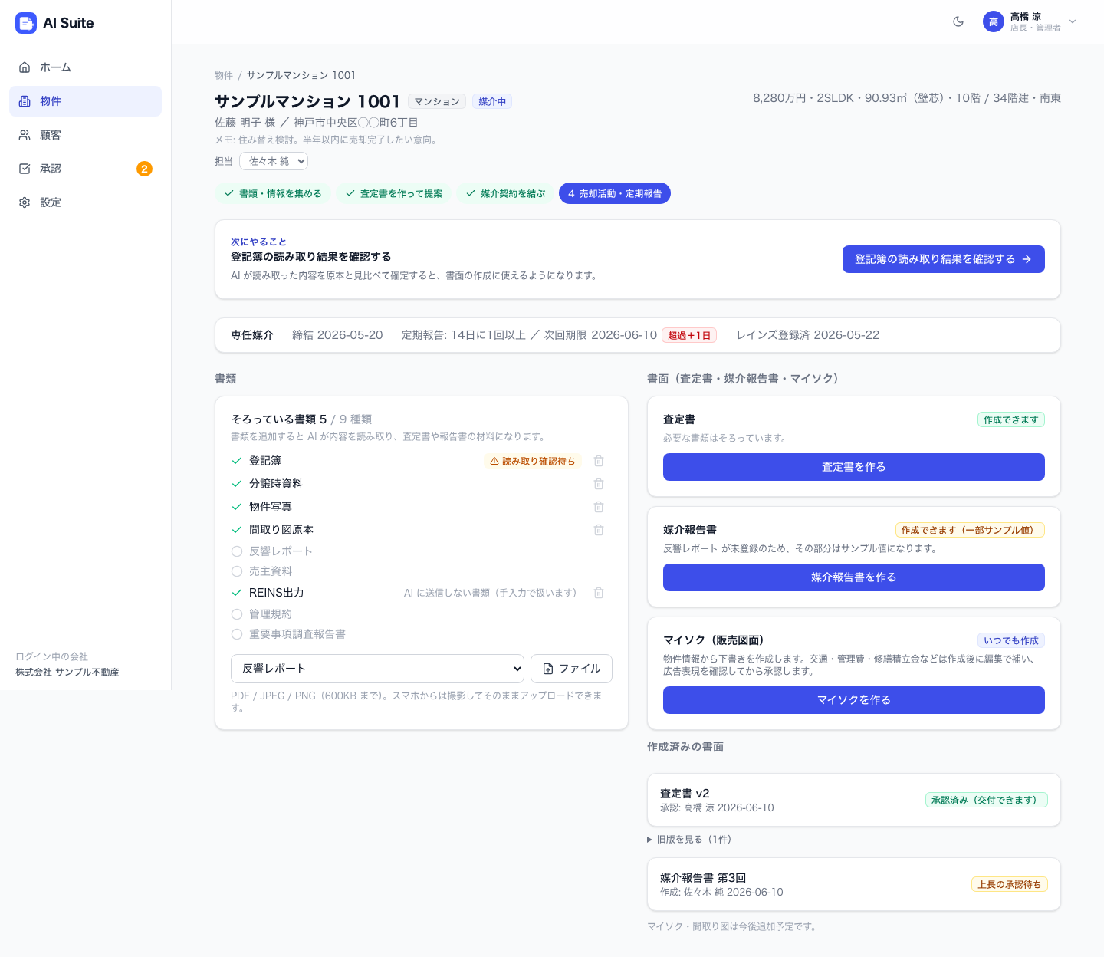Delete the 分譲時資料 document with trash icon
The height and width of the screenshot is (957, 1104).
click(x=599, y=484)
